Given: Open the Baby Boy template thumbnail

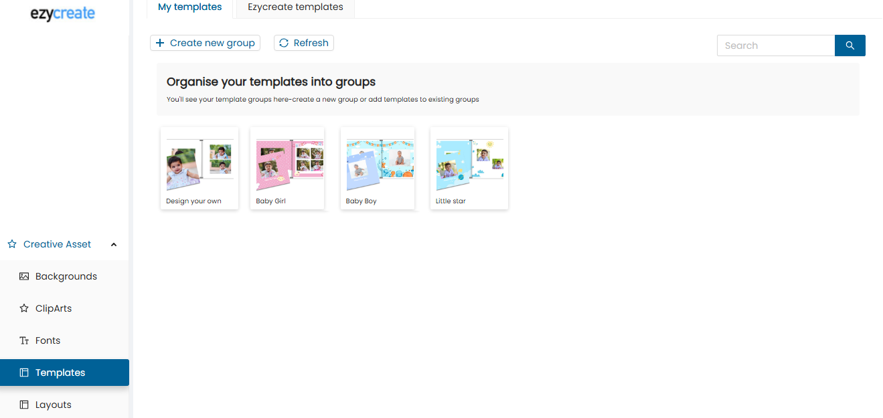Looking at the screenshot, I should click(x=378, y=167).
